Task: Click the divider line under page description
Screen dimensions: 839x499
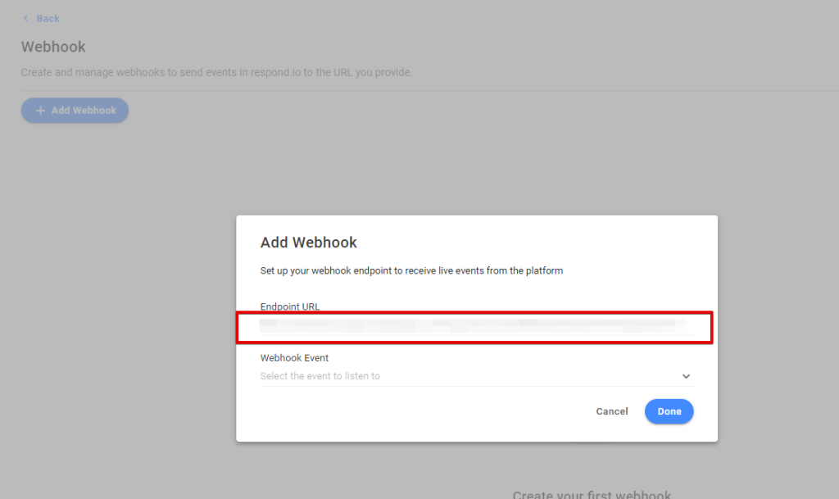Action: [410, 90]
